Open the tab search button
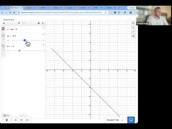 pos(5,8)
